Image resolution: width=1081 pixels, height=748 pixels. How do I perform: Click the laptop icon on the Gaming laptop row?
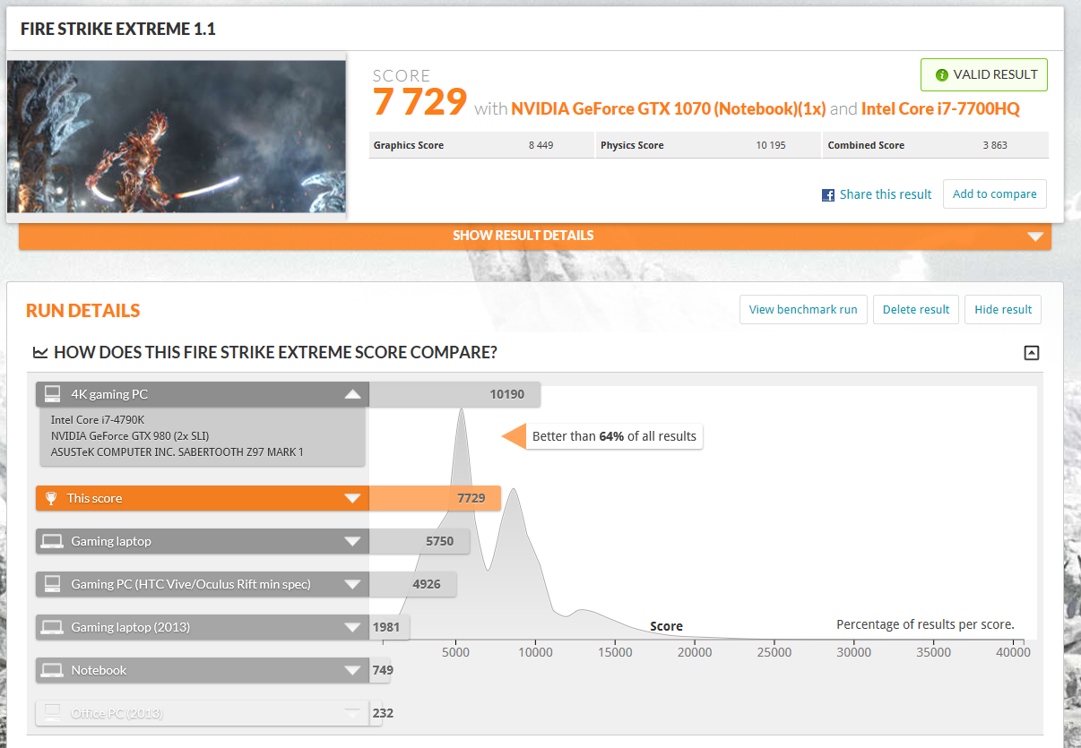coord(52,541)
